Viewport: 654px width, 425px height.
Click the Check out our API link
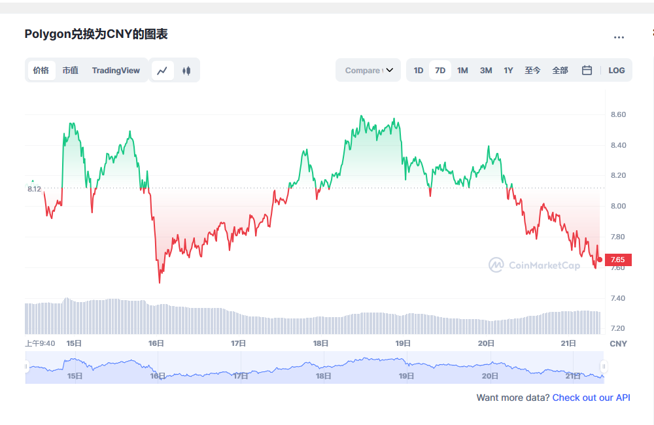[x=591, y=398]
